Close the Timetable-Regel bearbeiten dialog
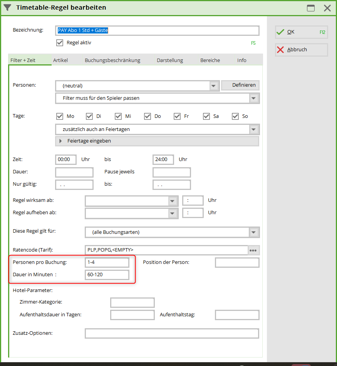337x366 pixels. tap(327, 8)
